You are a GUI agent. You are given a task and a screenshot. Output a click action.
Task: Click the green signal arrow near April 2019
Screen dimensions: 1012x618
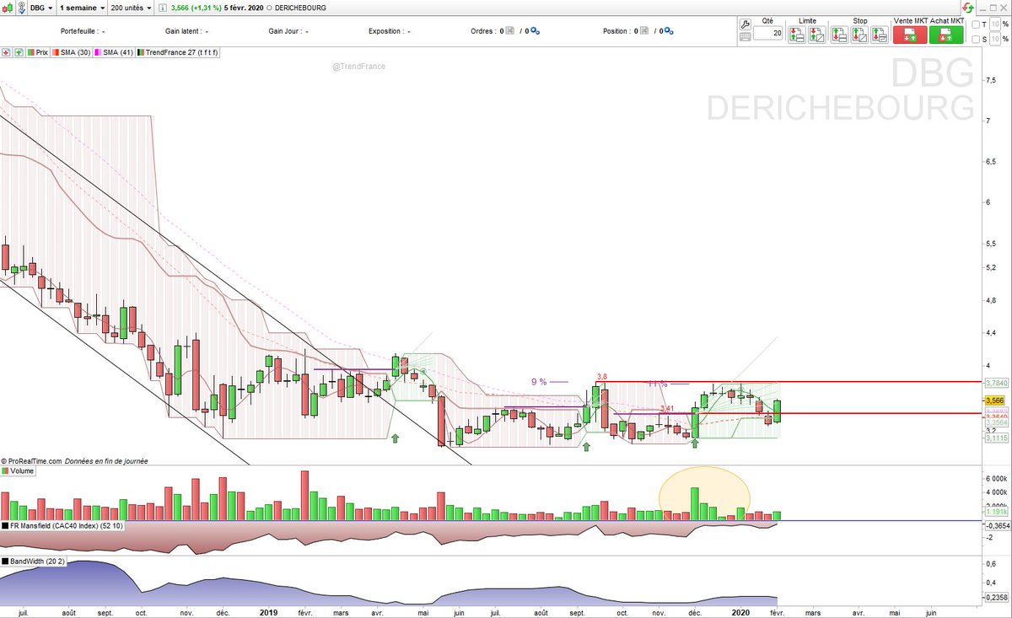pyautogui.click(x=394, y=437)
